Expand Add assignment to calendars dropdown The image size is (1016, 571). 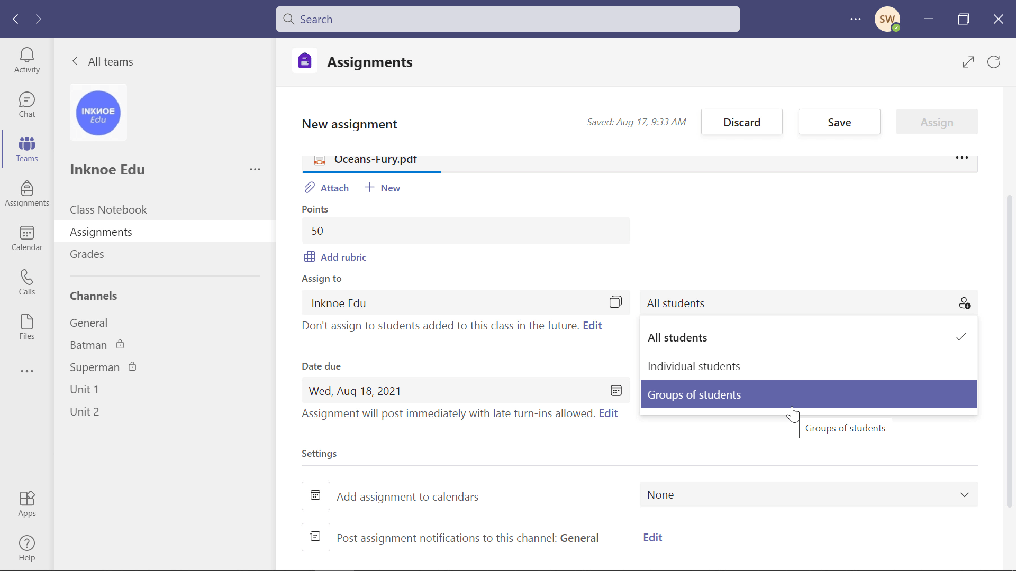pyautogui.click(x=808, y=494)
